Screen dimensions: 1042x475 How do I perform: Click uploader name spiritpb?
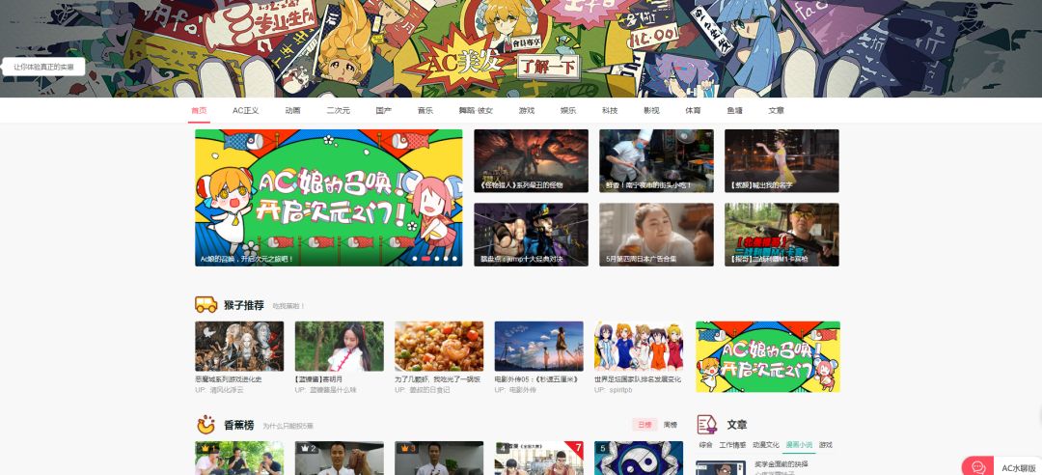620,390
